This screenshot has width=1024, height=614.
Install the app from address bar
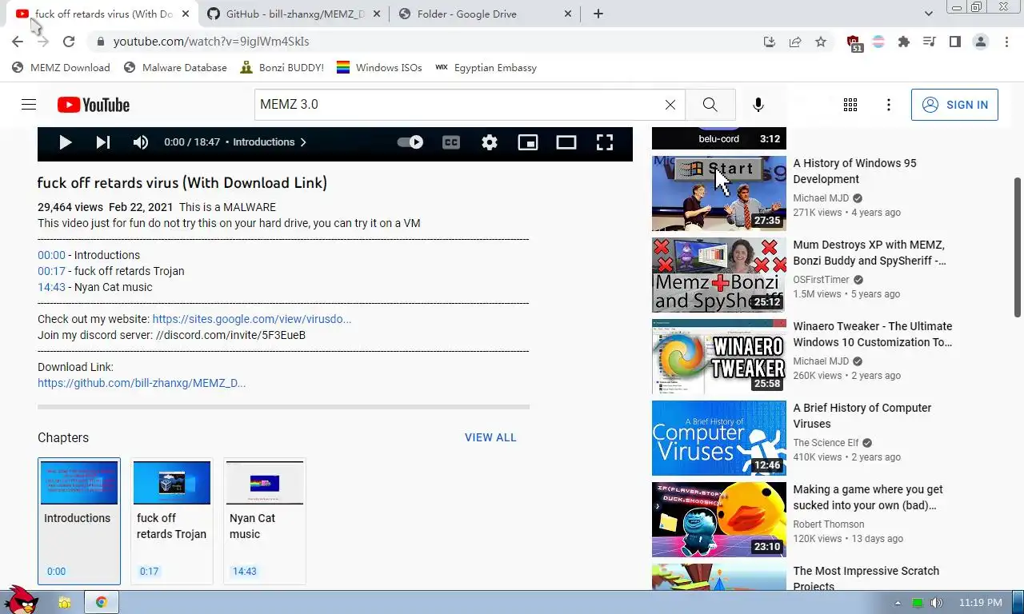770,42
